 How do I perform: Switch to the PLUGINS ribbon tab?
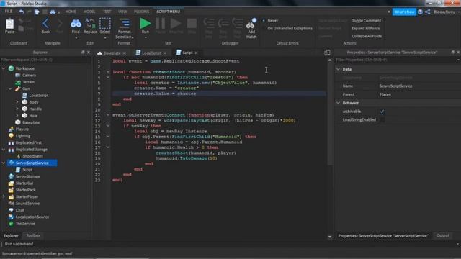(x=141, y=12)
